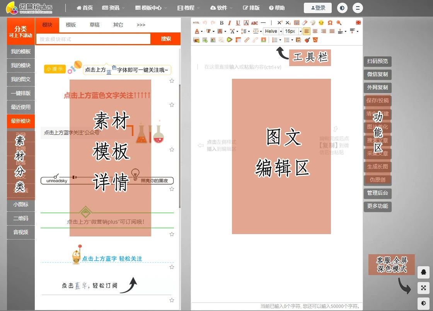This screenshot has height=311, width=433.
Task: Click the red fullscreen editor icon
Action: pyautogui.click(x=358, y=23)
